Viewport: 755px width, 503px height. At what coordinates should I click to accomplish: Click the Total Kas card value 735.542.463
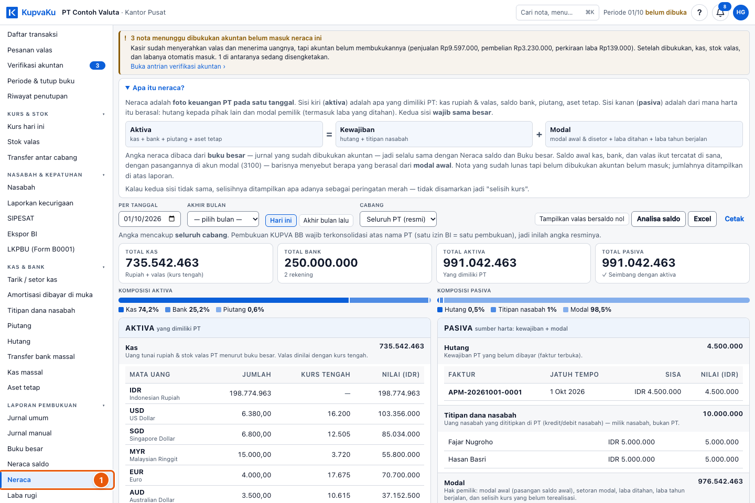162,263
